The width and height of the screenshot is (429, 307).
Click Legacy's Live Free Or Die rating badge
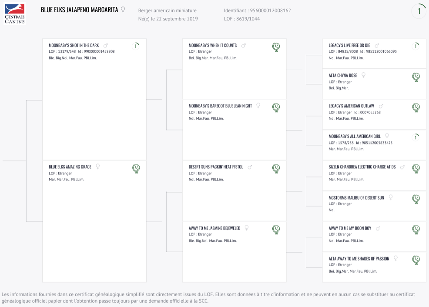click(416, 46)
